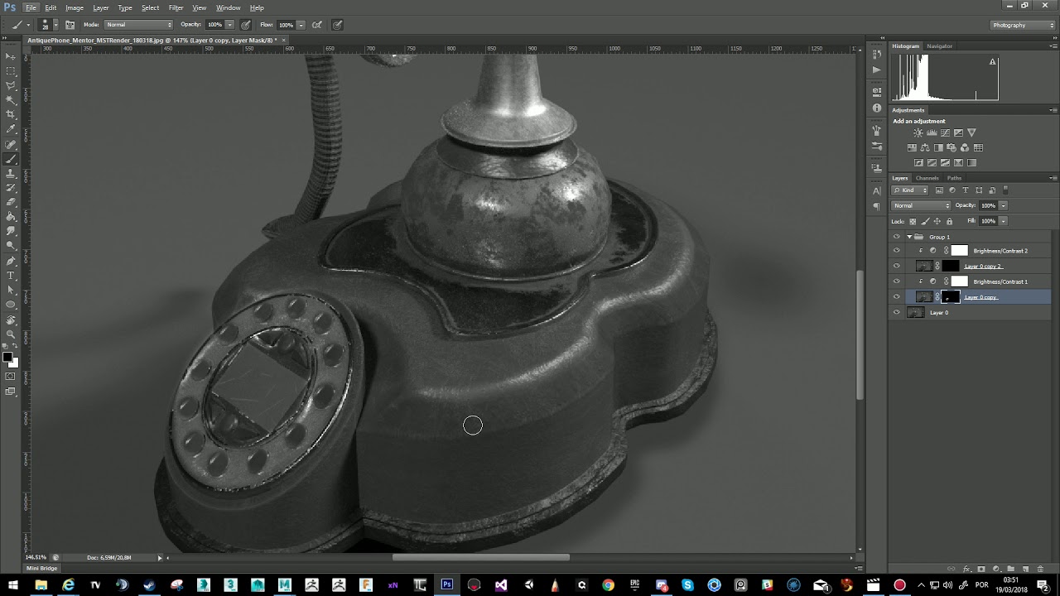1060x596 pixels.
Task: Toggle visibility of Layer 0 copy 2
Action: tap(896, 266)
